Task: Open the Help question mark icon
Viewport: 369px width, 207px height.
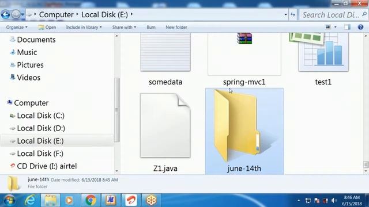Action: click(360, 27)
